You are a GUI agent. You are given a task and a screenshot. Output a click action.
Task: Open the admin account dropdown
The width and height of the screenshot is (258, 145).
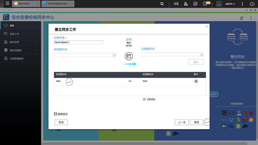230,4
